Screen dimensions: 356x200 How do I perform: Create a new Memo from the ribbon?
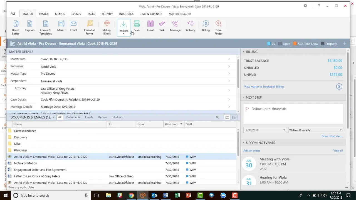pos(61,26)
